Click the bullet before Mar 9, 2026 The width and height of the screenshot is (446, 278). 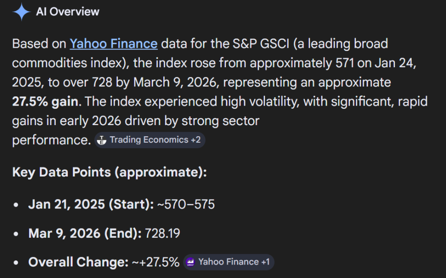tap(17, 234)
